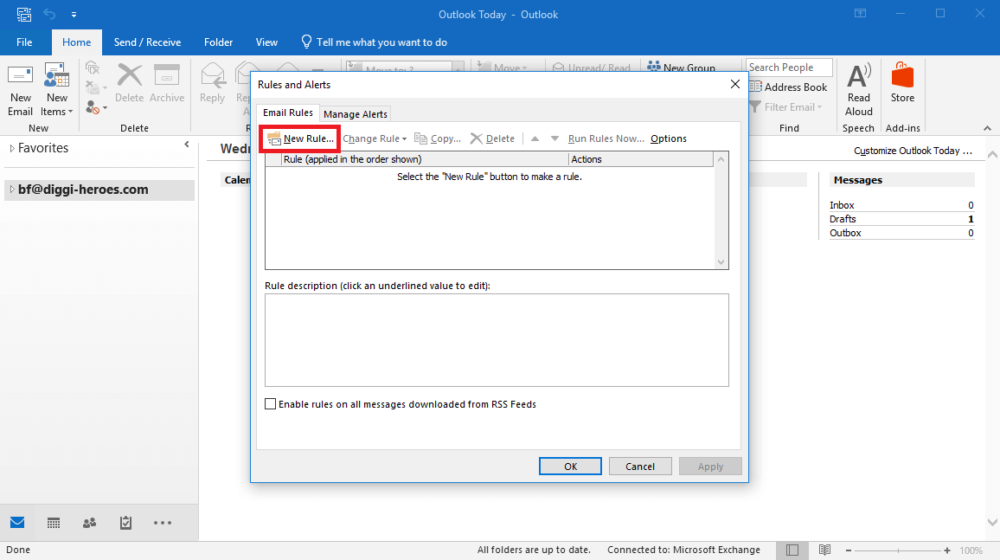The image size is (1000, 560).
Task: Open the Mail view icon
Action: pyautogui.click(x=17, y=523)
